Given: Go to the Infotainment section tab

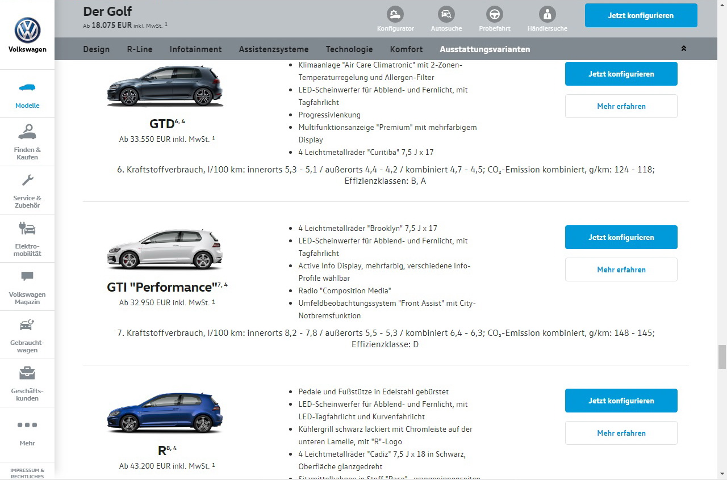Looking at the screenshot, I should coord(195,49).
